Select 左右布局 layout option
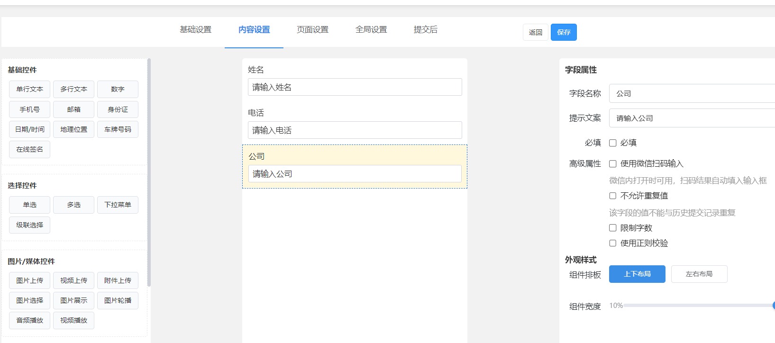Image resolution: width=775 pixels, height=343 pixels. tap(699, 274)
